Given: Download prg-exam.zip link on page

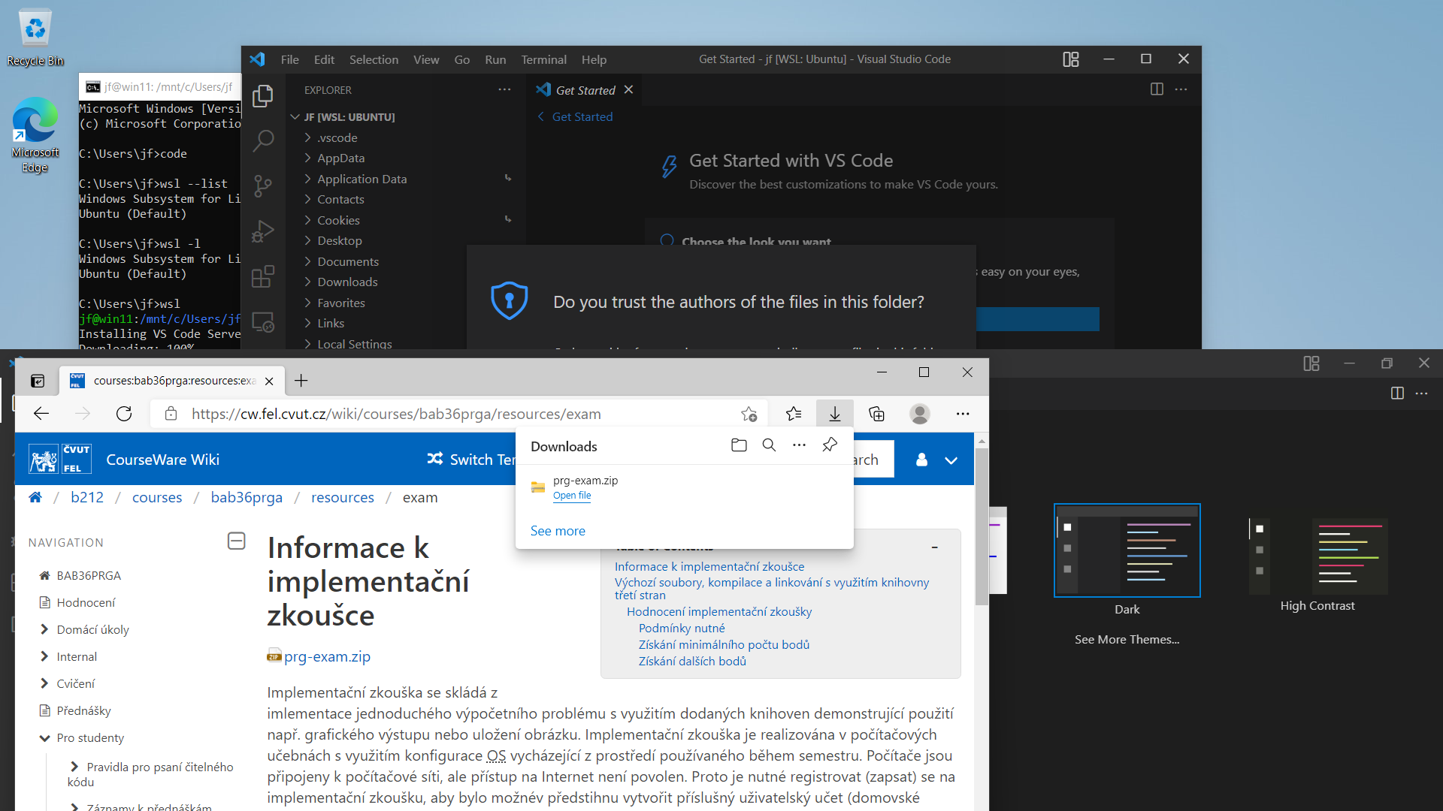Looking at the screenshot, I should (x=327, y=656).
